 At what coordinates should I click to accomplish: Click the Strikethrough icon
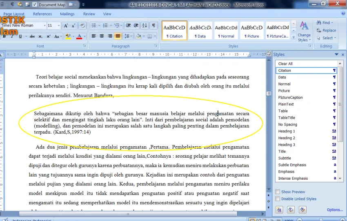pos(32,36)
